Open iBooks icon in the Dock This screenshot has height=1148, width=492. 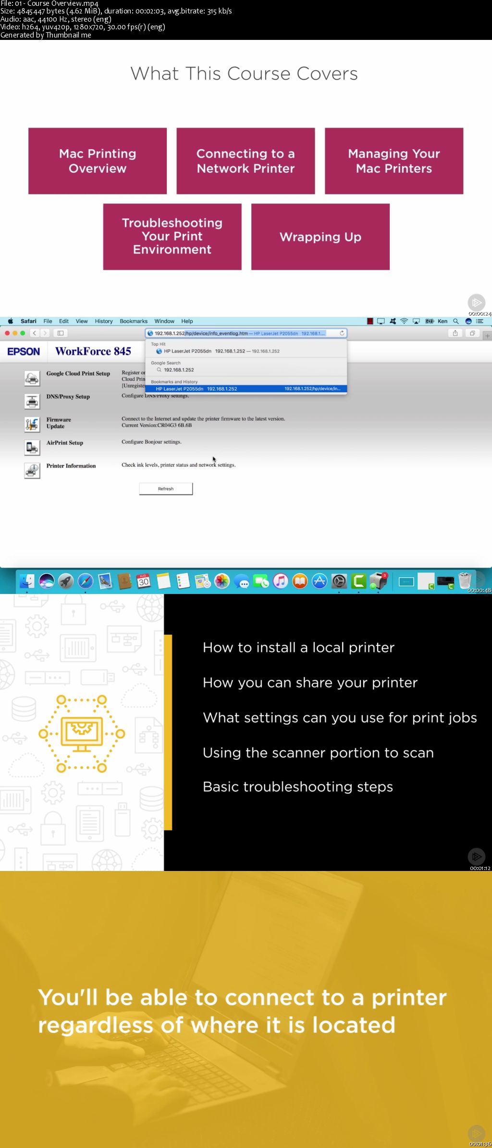pos(300,581)
